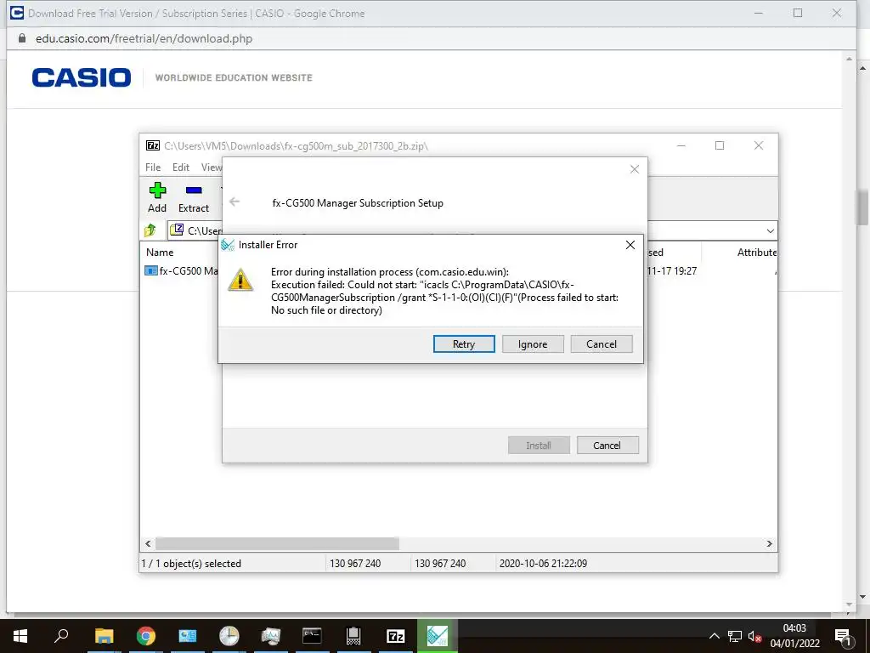Screen dimensions: 870x653
Task: Click Cancel in the fx-CG500 Setup wizard
Action: [x=607, y=445]
